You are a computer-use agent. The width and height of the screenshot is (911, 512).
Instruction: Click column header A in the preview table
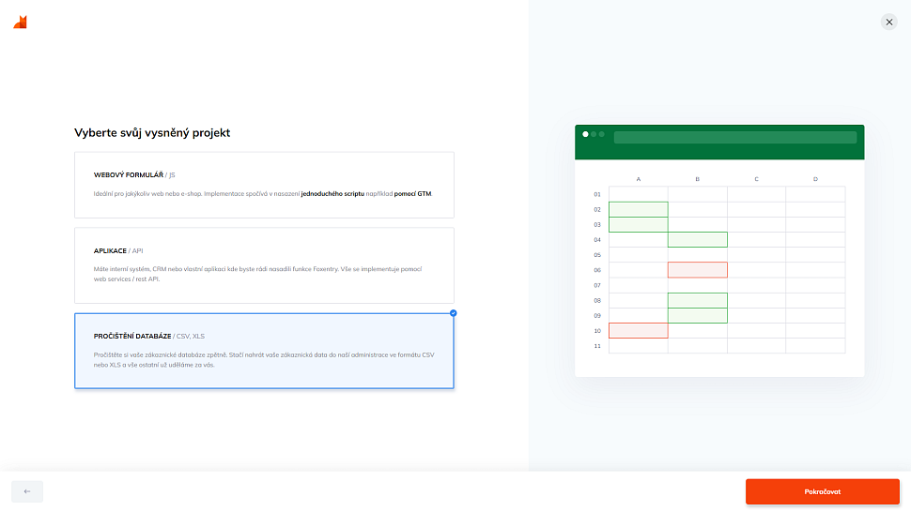tap(639, 179)
